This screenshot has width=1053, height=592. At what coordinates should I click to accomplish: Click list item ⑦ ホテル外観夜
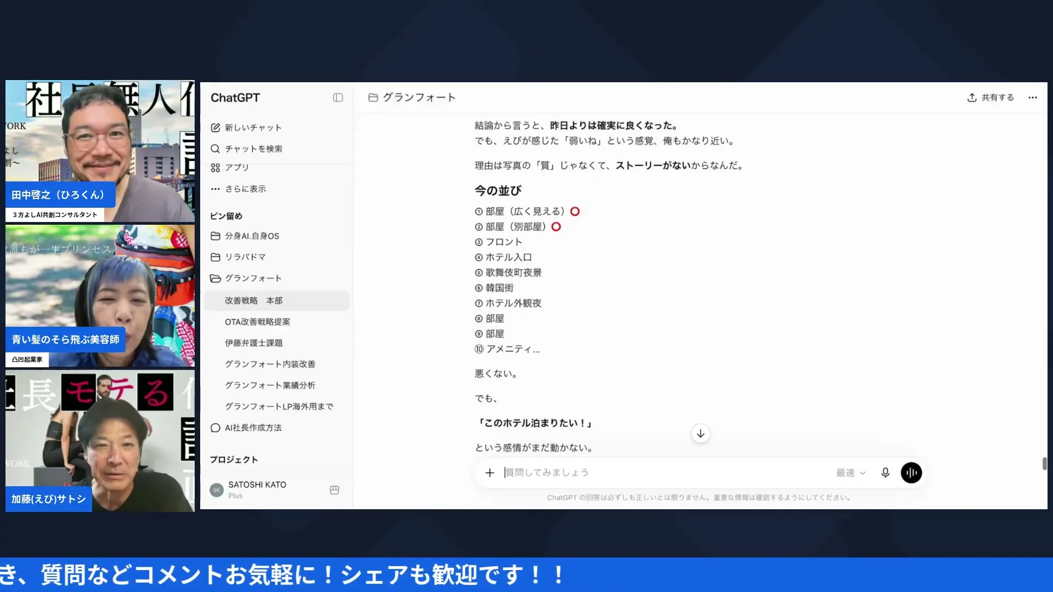(x=508, y=304)
